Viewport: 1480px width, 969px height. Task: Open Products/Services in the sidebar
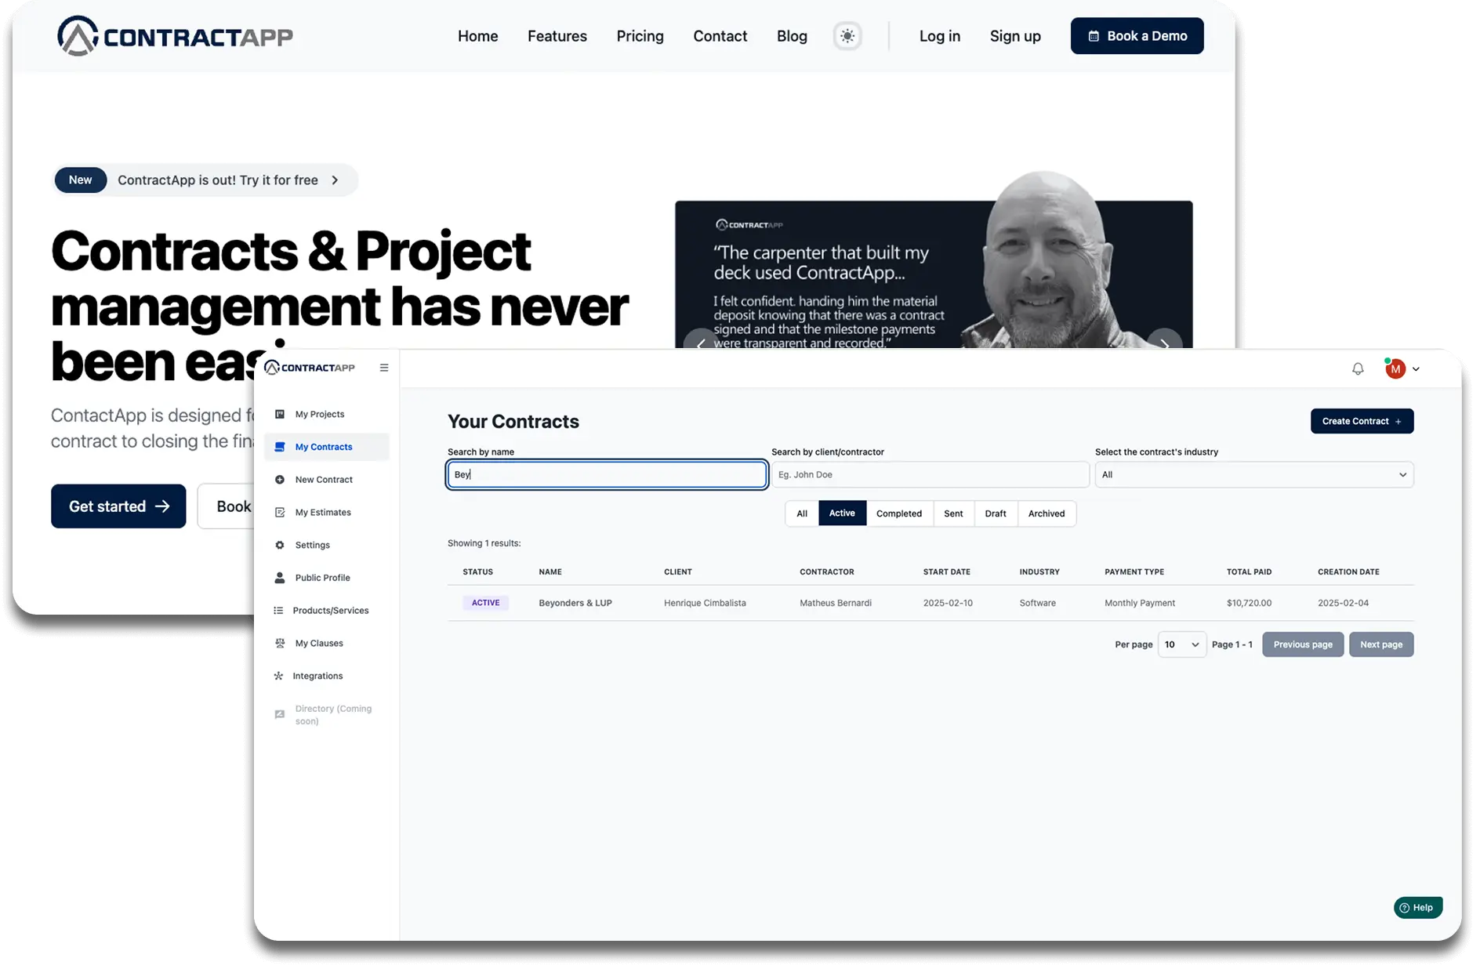(x=327, y=611)
